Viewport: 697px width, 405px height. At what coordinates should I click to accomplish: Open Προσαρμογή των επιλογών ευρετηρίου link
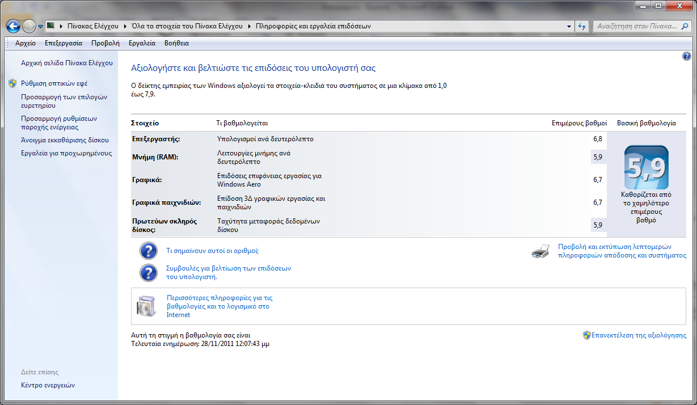pos(64,101)
